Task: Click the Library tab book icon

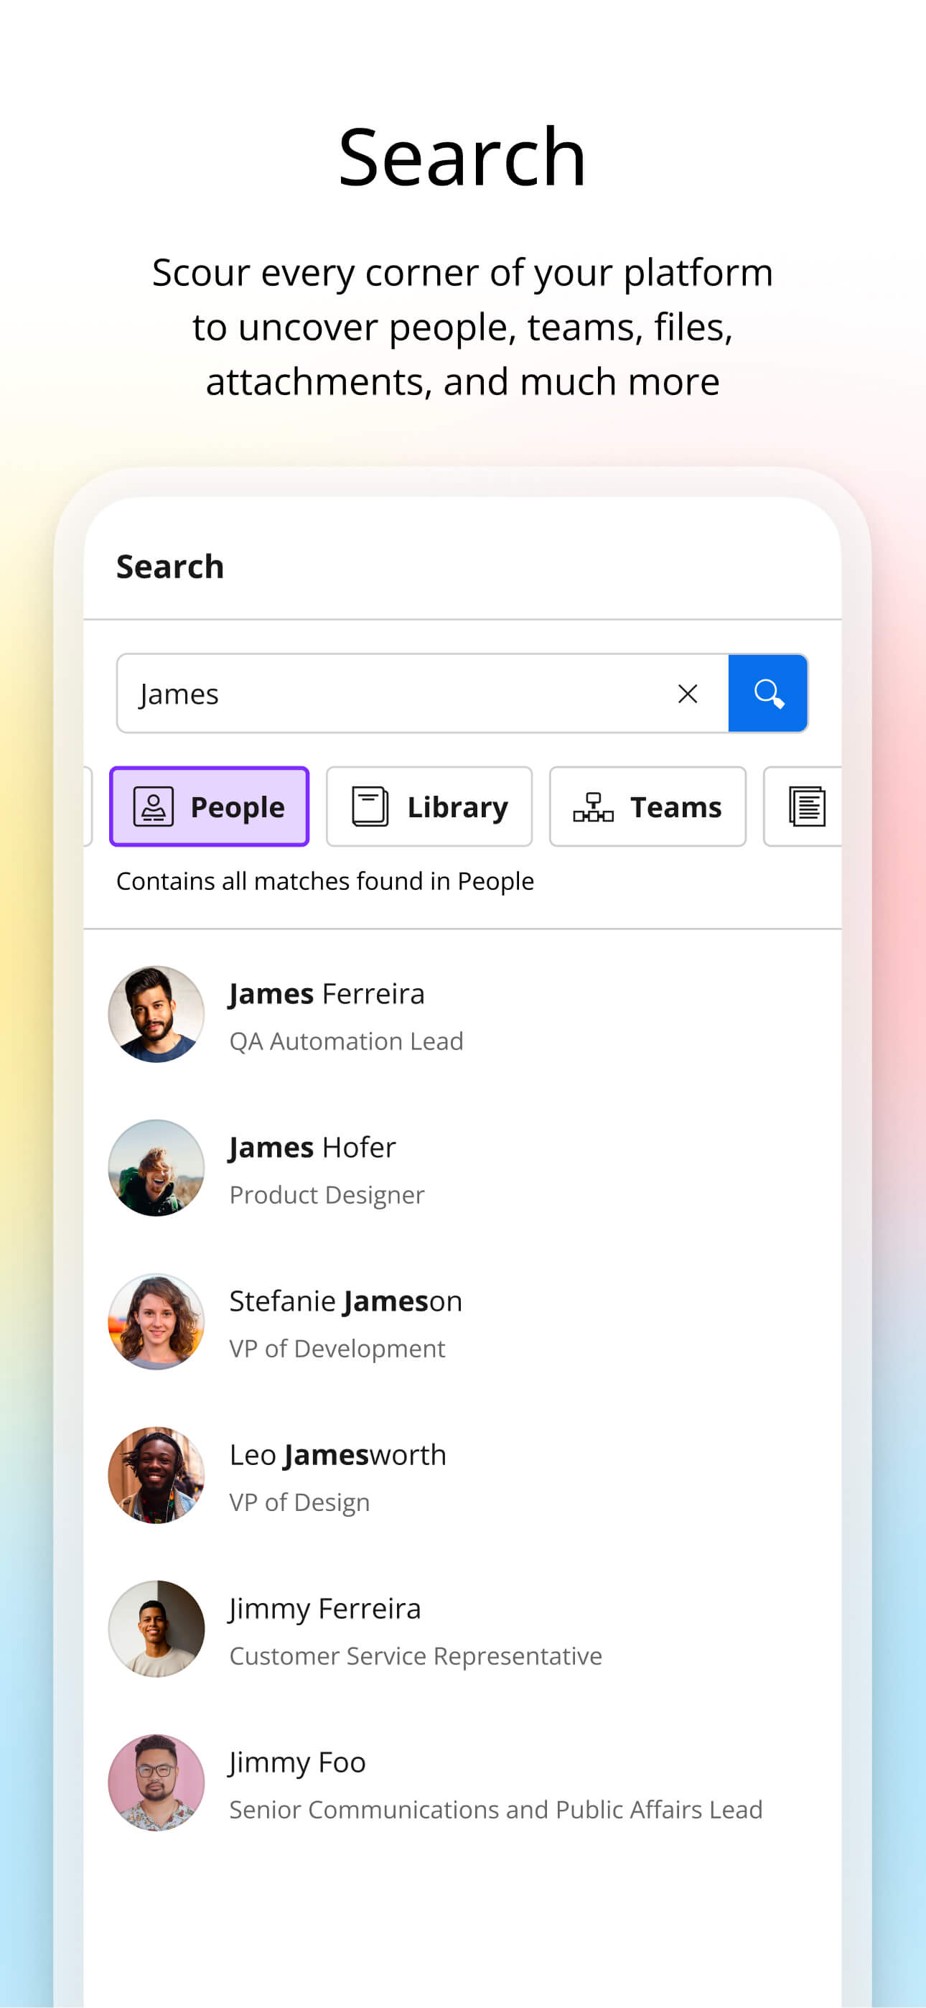Action: [x=370, y=806]
